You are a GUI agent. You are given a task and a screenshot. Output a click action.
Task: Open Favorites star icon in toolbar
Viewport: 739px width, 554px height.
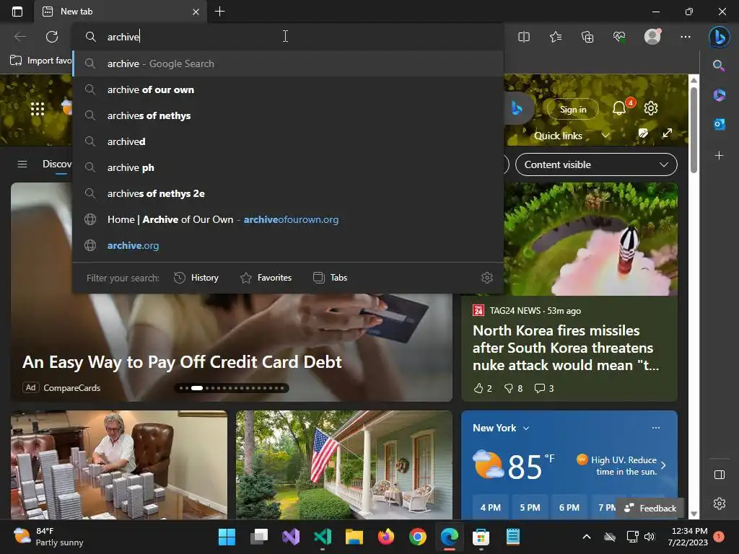pos(556,37)
